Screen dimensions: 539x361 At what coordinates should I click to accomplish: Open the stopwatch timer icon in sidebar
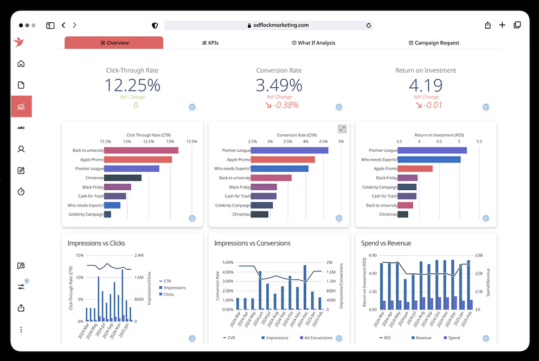(x=21, y=191)
